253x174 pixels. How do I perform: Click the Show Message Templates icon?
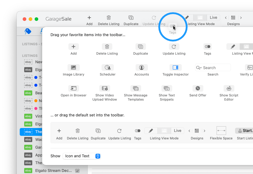point(136,88)
